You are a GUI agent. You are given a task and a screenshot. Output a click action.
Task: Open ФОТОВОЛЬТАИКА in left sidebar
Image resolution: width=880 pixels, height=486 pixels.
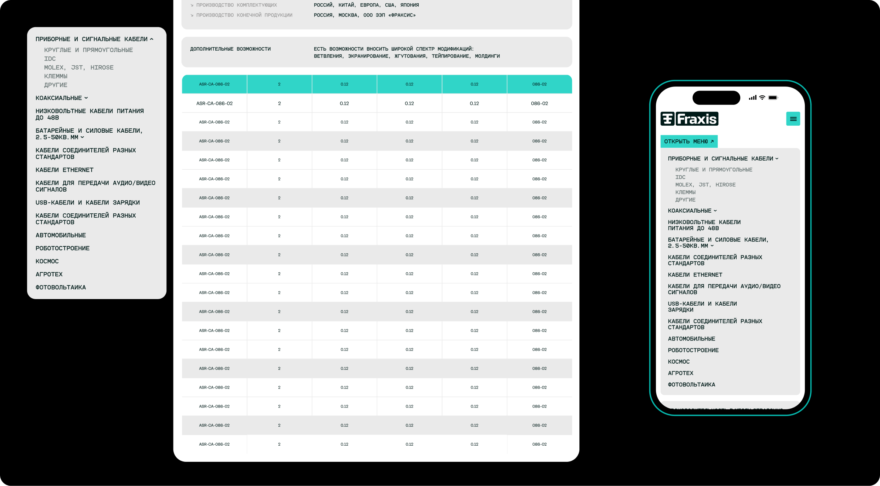tap(61, 287)
